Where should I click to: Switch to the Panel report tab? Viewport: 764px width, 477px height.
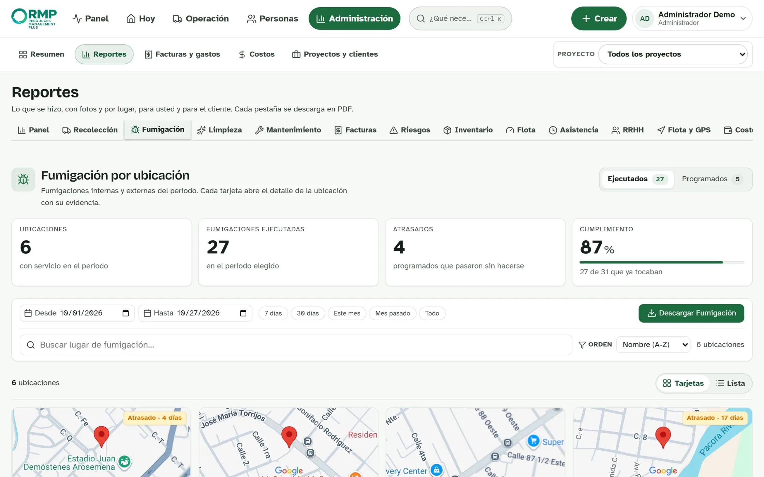(33, 130)
